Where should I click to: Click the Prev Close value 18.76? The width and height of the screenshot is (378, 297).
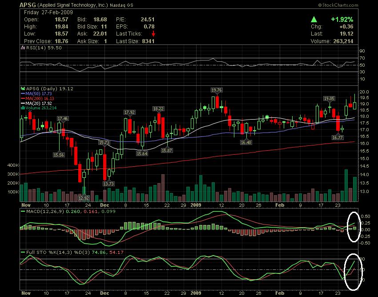click(61, 41)
